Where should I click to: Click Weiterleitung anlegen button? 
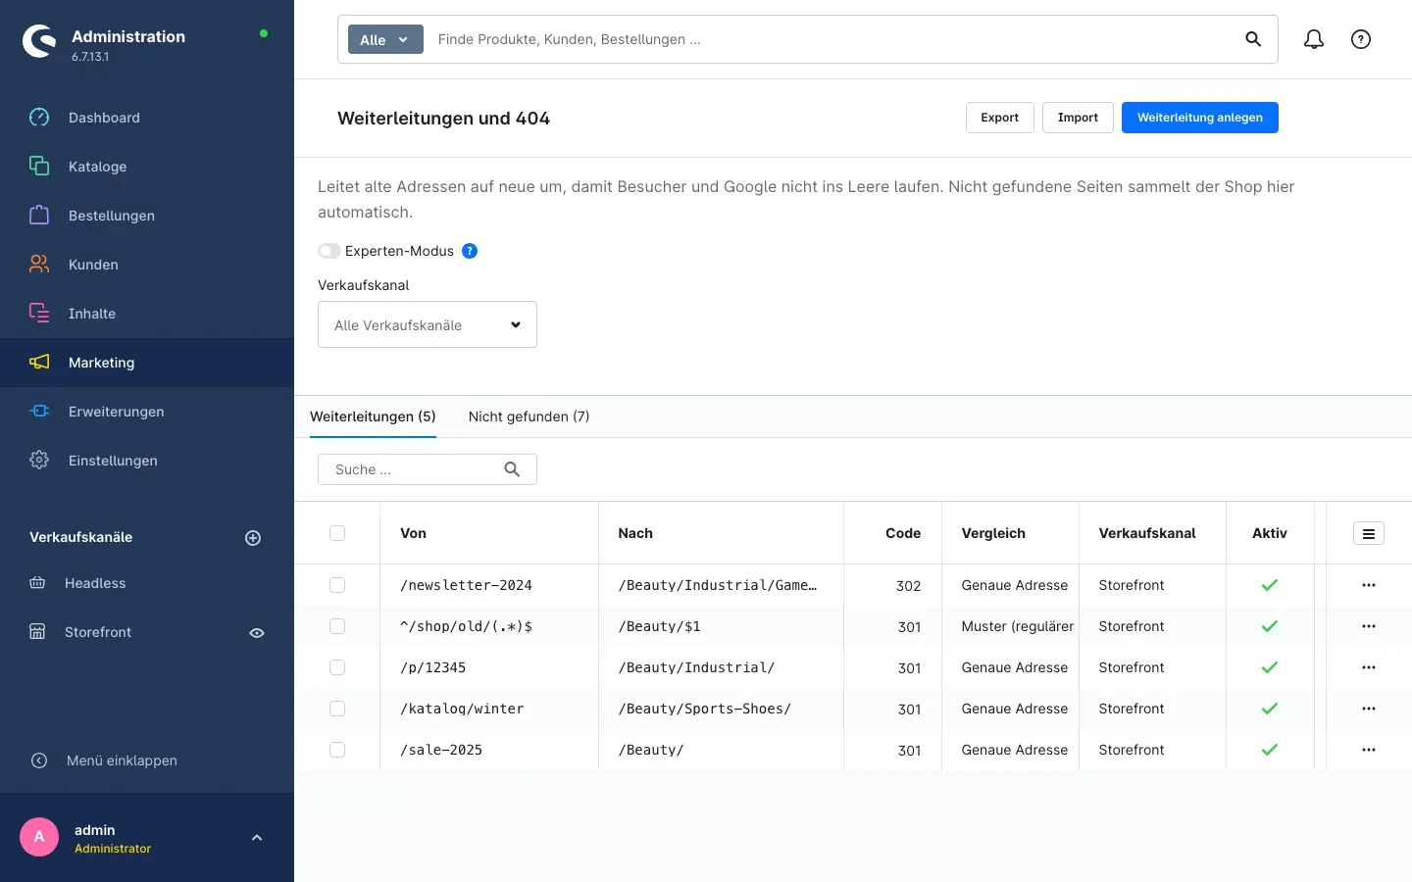pyautogui.click(x=1200, y=118)
